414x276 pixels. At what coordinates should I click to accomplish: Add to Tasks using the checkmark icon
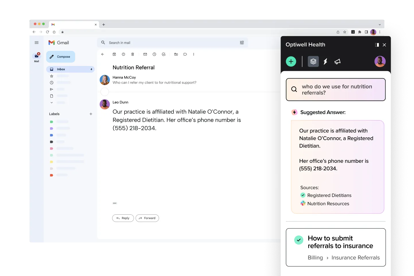(164, 54)
